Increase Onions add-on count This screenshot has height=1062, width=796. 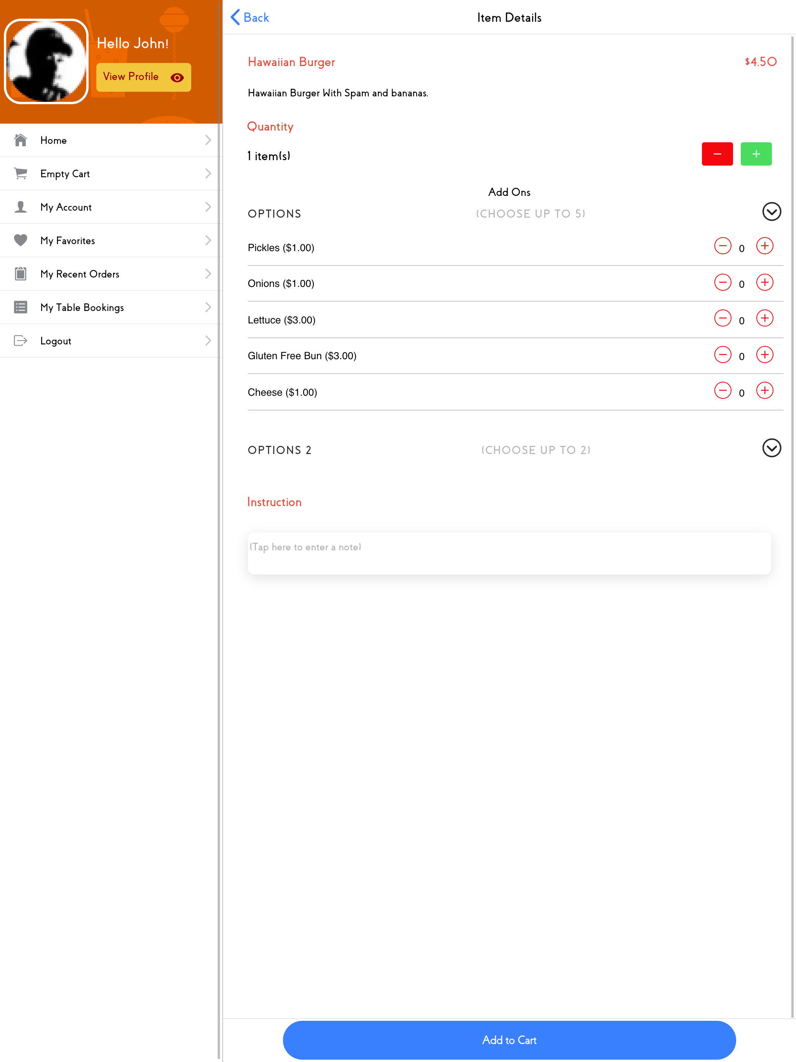tap(765, 282)
